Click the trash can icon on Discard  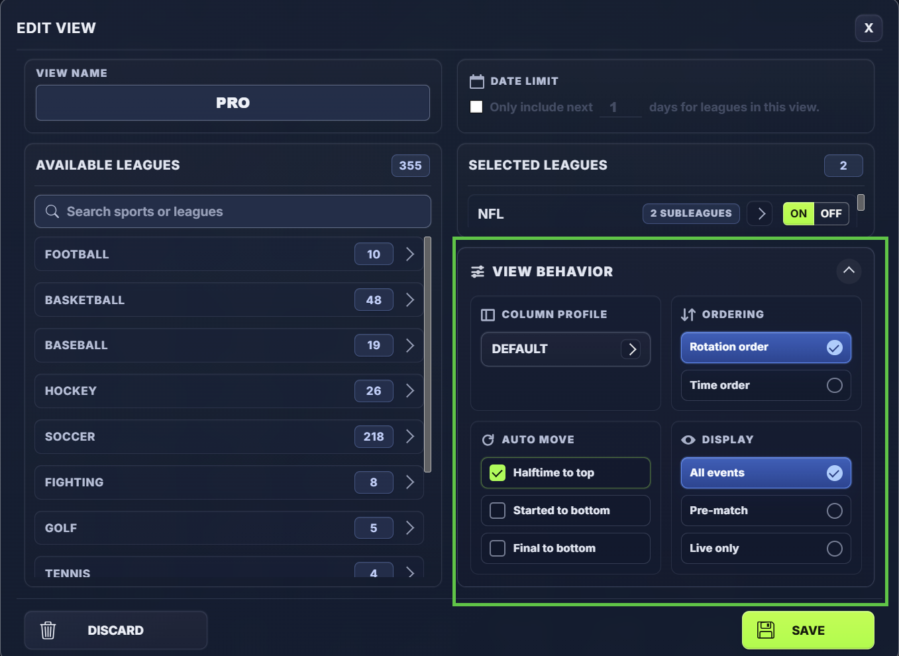tap(48, 630)
